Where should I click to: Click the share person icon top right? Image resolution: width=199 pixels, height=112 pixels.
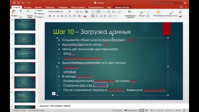click(185, 3)
